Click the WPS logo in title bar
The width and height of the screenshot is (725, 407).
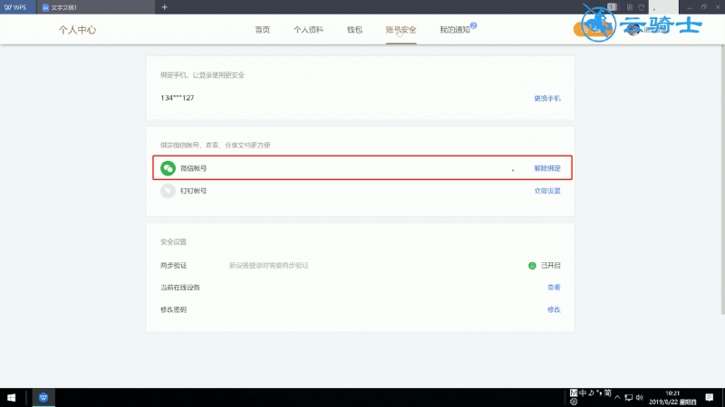(x=15, y=7)
